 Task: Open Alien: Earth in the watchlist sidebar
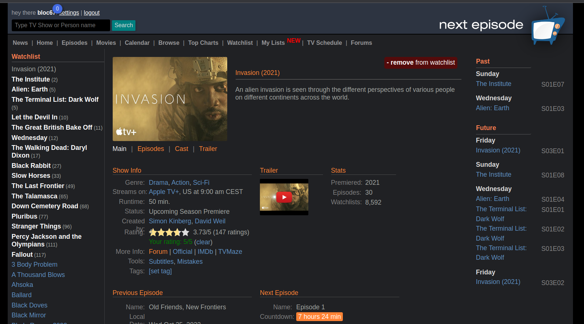[30, 89]
